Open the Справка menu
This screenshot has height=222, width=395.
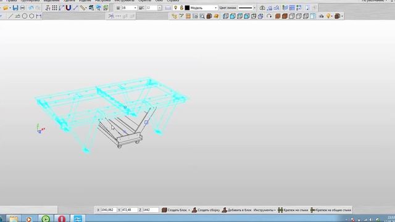tap(173, 1)
